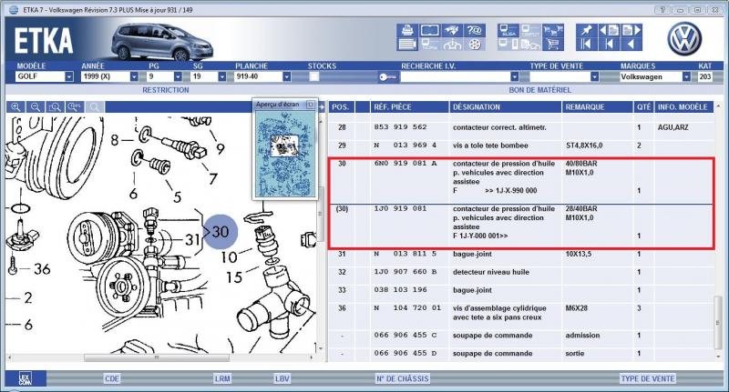The width and height of the screenshot is (729, 392).
Task: Click the multiple shopping carts icon
Action: (x=552, y=31)
